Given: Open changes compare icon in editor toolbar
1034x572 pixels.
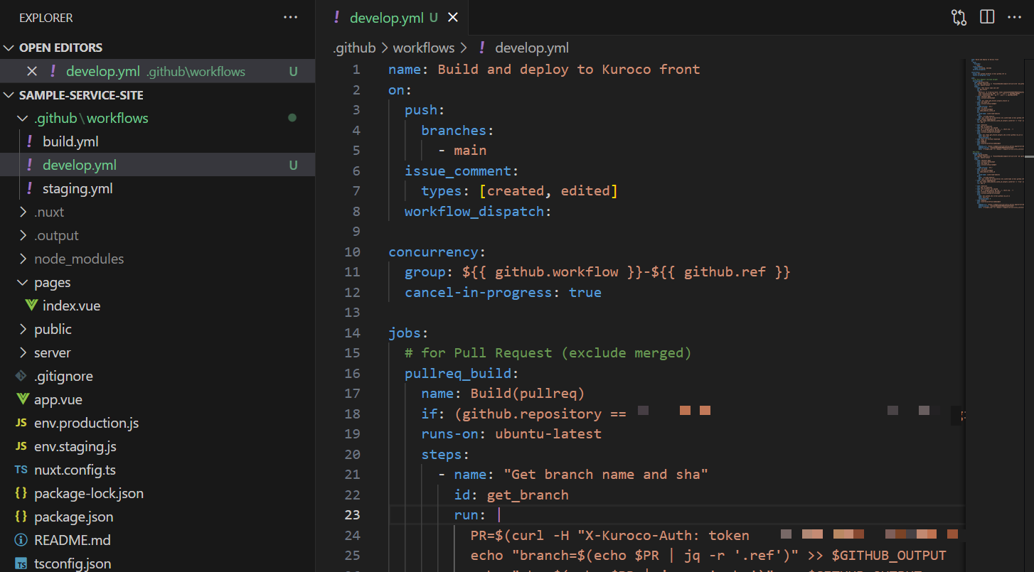Looking at the screenshot, I should coord(959,18).
